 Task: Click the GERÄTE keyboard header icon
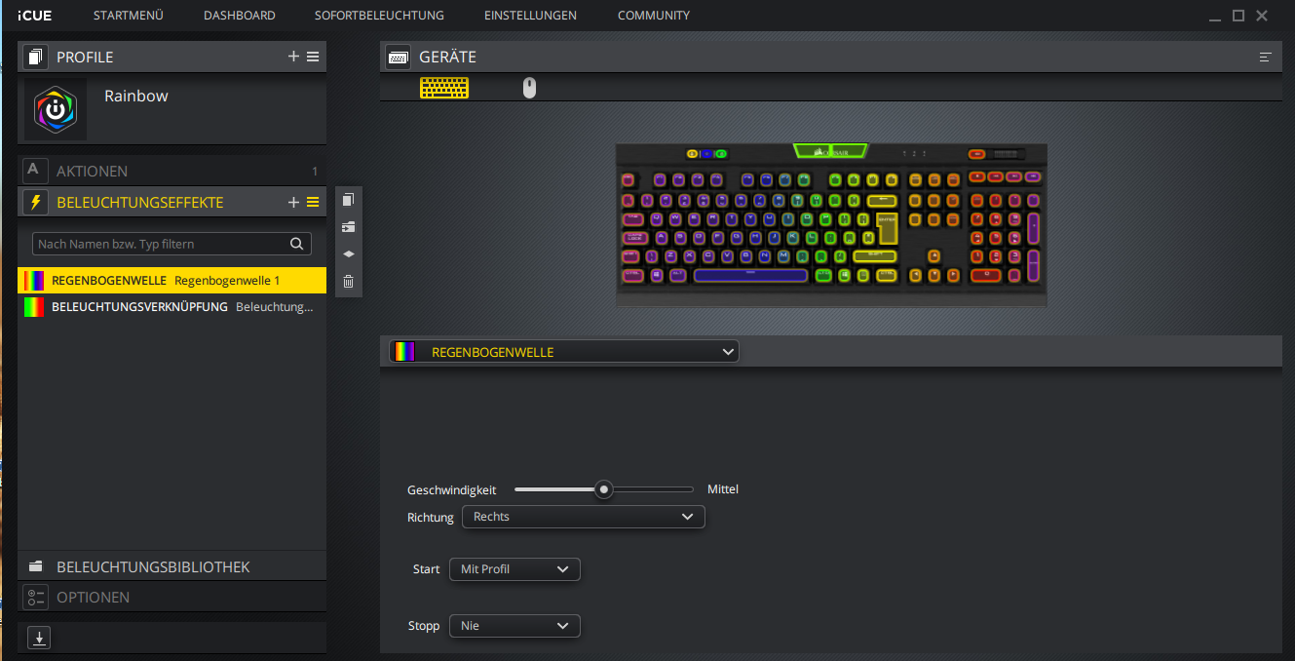(x=398, y=57)
